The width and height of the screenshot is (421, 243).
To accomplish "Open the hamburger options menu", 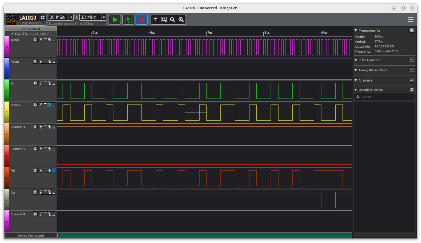I will pos(410,20).
